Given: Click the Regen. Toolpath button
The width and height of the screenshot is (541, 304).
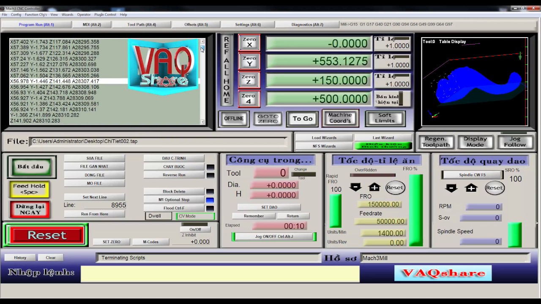Looking at the screenshot, I should point(436,142).
